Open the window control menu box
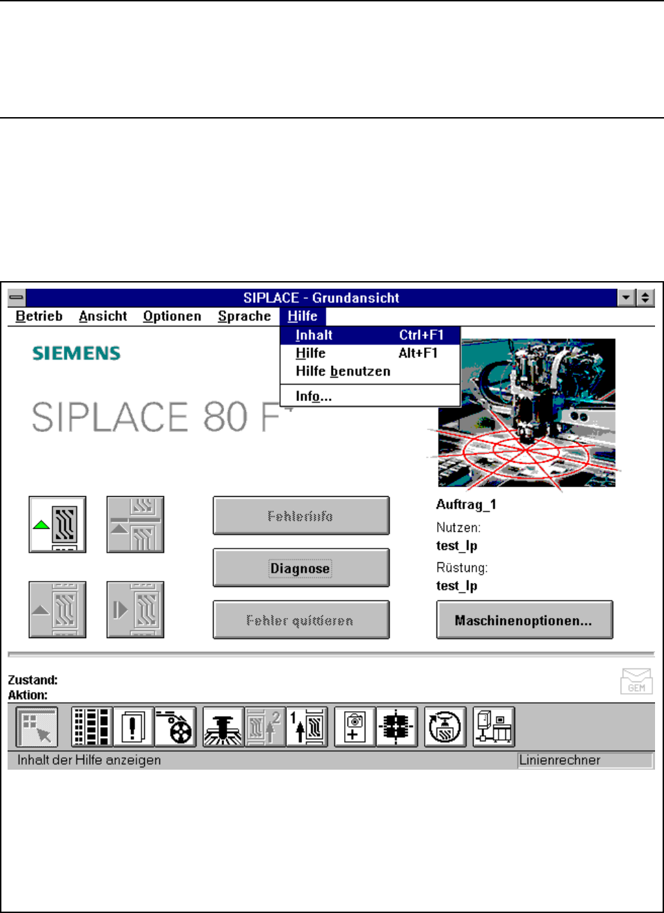The height and width of the screenshot is (913, 664). coord(17,298)
